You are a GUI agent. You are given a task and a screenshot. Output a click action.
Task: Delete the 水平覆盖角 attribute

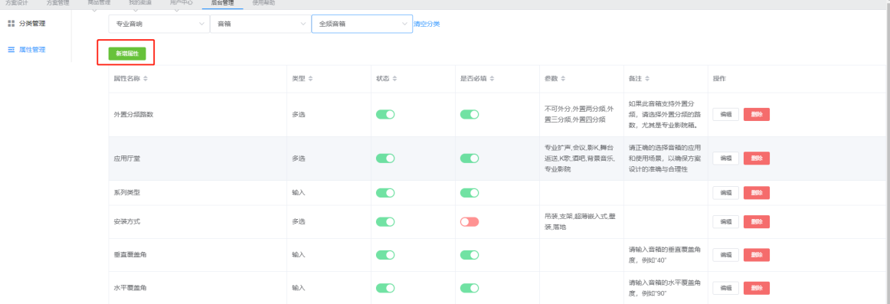[757, 288]
